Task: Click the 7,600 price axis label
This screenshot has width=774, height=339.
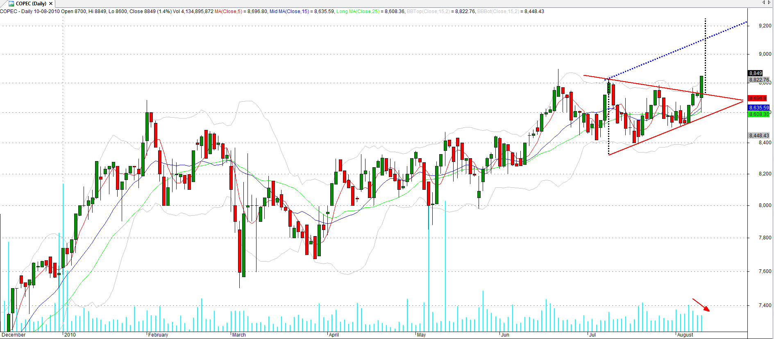Action: [765, 271]
